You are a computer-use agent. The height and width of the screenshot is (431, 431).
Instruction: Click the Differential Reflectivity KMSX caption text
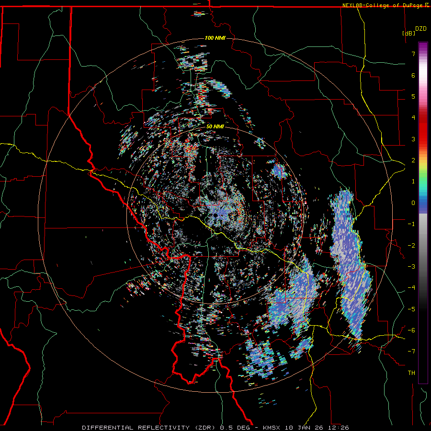click(x=215, y=428)
